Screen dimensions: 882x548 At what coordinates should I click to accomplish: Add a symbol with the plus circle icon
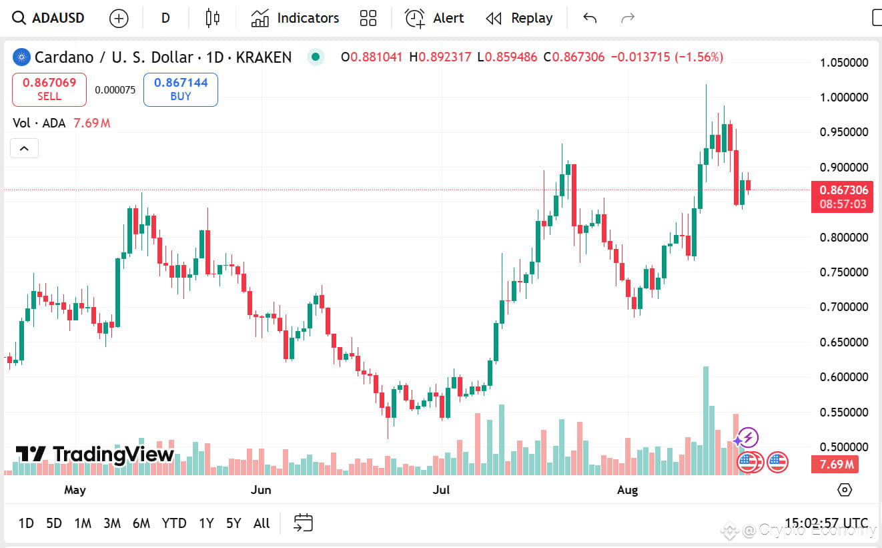[x=119, y=18]
